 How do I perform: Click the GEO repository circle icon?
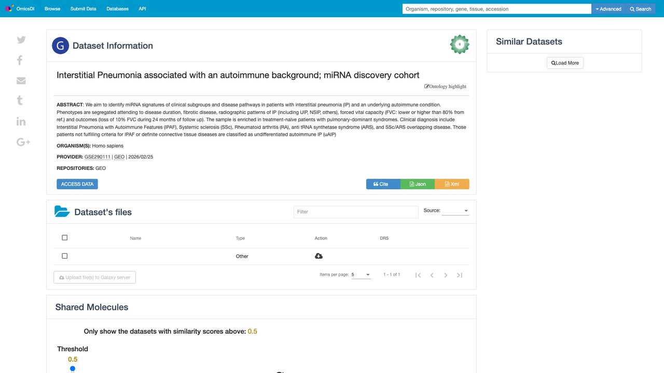coord(61,46)
